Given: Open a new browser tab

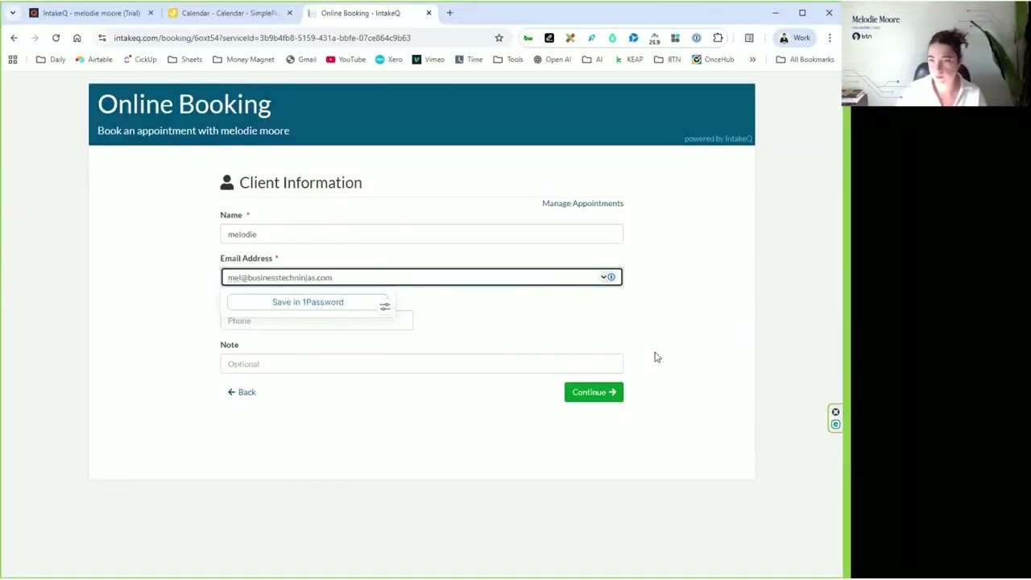Looking at the screenshot, I should click(449, 13).
